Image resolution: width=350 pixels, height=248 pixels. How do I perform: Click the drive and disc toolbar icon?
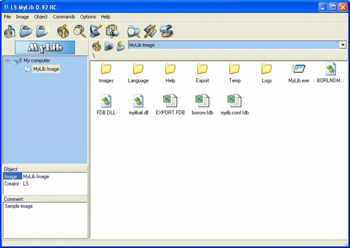167,31
